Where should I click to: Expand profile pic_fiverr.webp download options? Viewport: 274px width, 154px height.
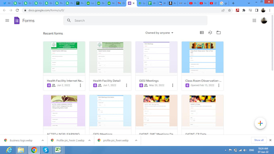(136, 140)
